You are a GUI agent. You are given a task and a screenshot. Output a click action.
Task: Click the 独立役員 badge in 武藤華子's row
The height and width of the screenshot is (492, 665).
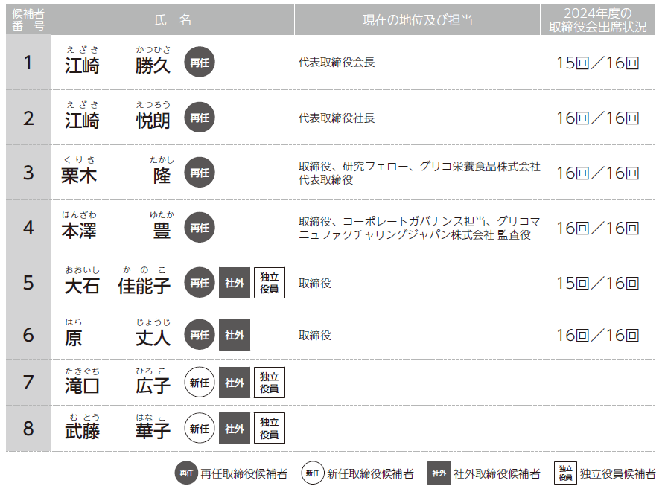[x=269, y=429]
